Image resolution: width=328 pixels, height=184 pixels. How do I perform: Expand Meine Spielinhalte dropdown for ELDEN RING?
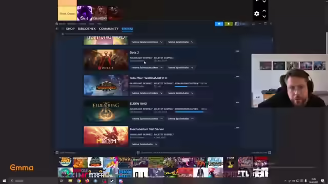click(x=180, y=119)
